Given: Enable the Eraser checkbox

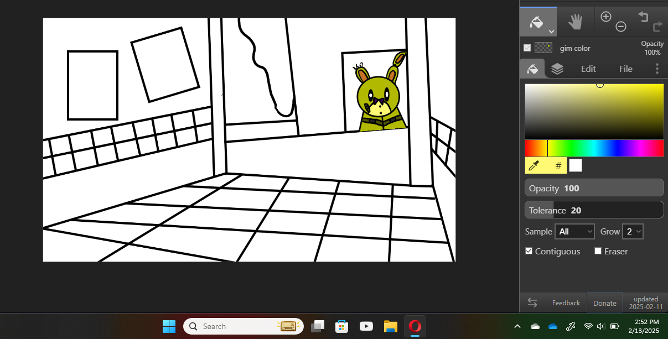Looking at the screenshot, I should coord(598,251).
